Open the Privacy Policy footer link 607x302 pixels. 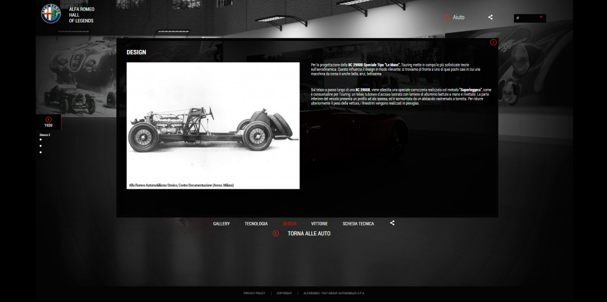pyautogui.click(x=254, y=294)
